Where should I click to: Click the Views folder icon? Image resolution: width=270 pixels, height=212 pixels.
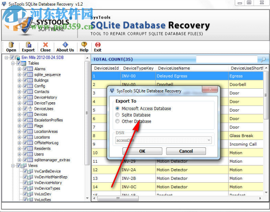(x=24, y=166)
